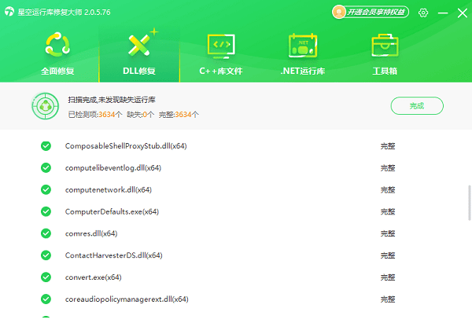Click 完整 status of computelibeventlog.dll
The image size is (472, 323).
[388, 168]
